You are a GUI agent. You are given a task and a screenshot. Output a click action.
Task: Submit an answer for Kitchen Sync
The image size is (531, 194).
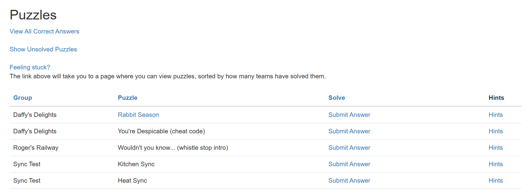pyautogui.click(x=349, y=164)
